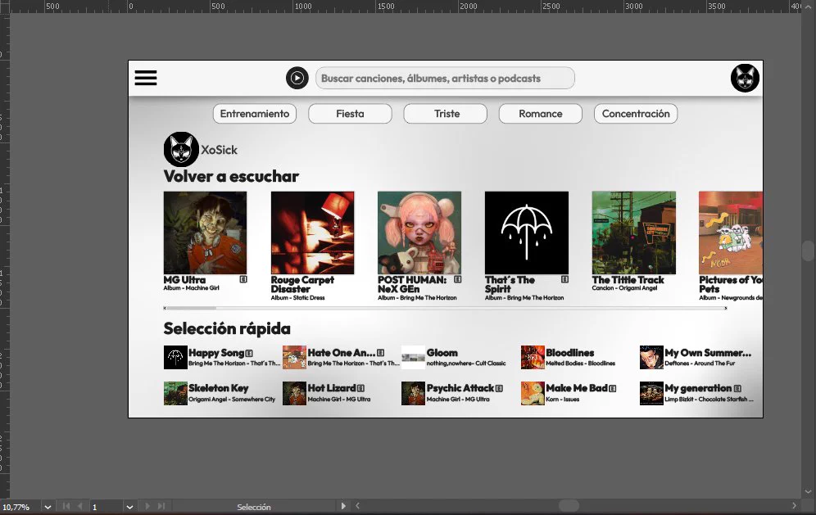The width and height of the screenshot is (816, 515).
Task: Click the explicit badge next to Happy Song
Action: (249, 353)
